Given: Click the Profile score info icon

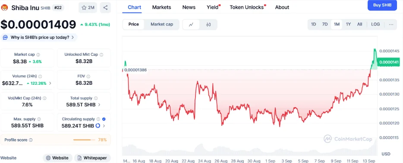Looking at the screenshot, I should pyautogui.click(x=31, y=140).
